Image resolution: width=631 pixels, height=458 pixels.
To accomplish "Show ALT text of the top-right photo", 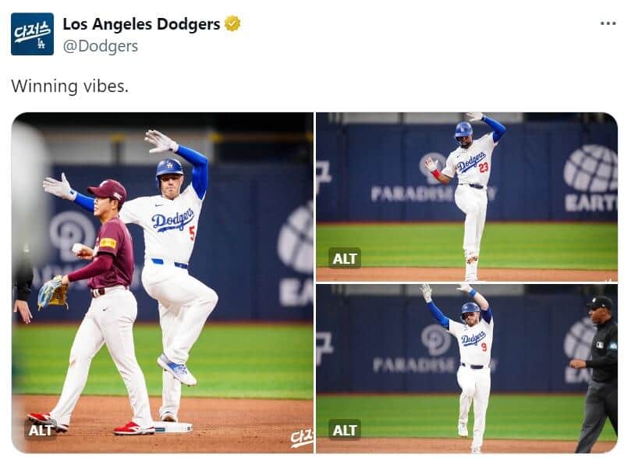I will (344, 257).
